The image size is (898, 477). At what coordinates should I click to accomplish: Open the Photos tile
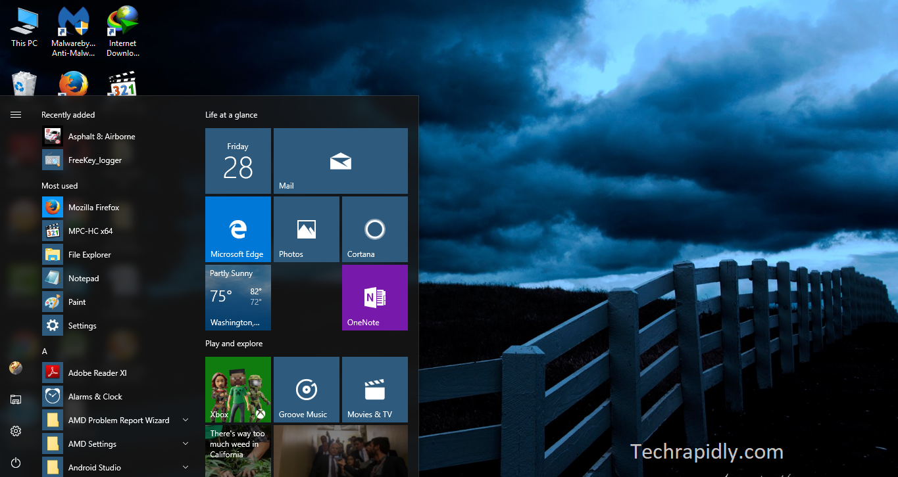(x=307, y=229)
